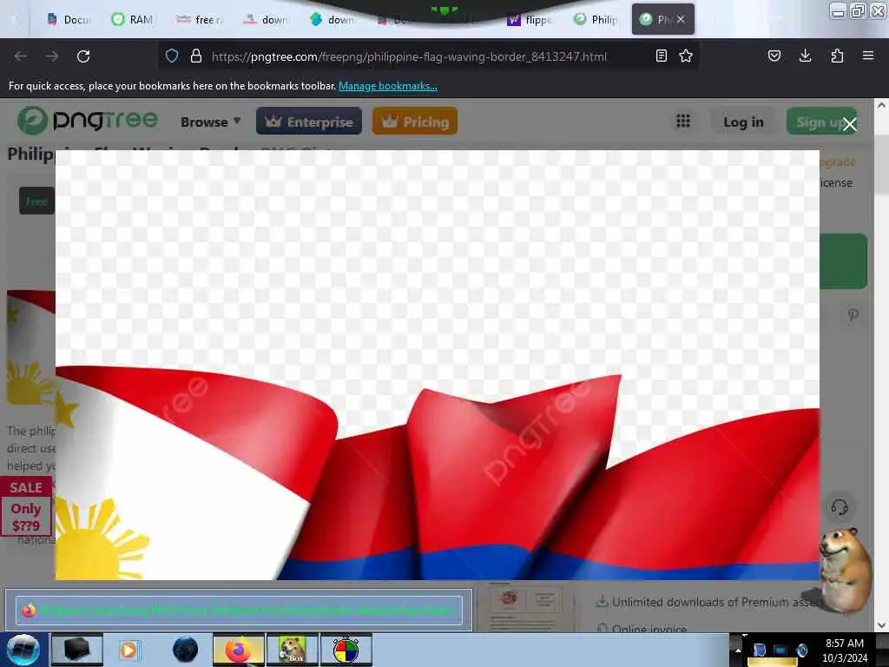Screen dimensions: 889x667
Task: Open Firefox in the taskbar
Action: [238, 650]
